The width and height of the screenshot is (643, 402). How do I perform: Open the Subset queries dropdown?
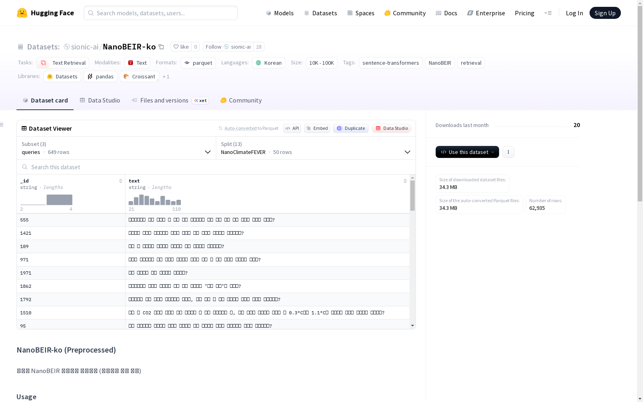coord(116,148)
